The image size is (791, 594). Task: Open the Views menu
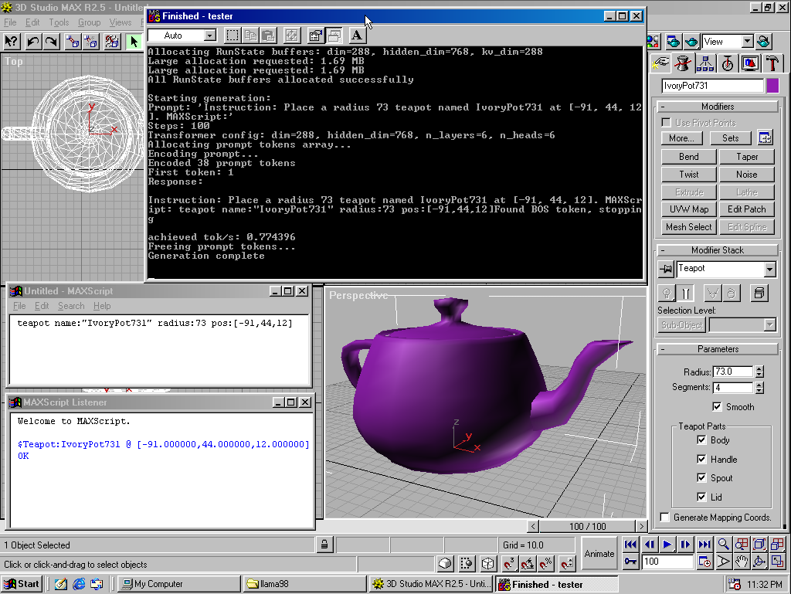tap(120, 22)
